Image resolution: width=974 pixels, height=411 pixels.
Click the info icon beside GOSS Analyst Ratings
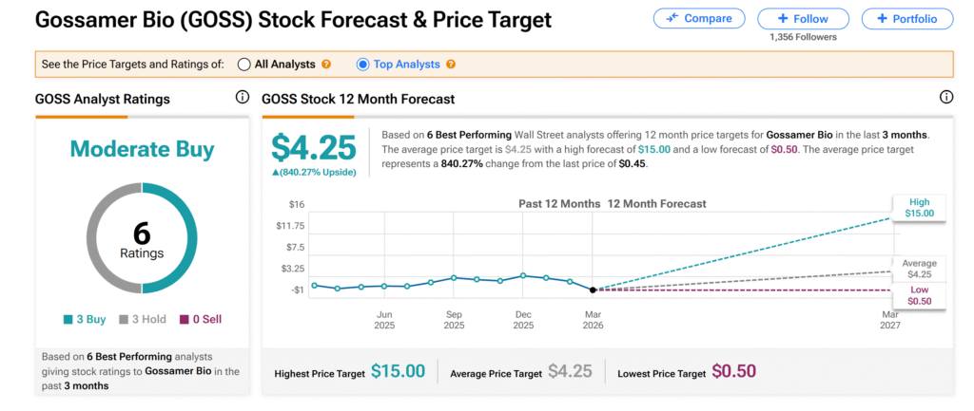pos(242,98)
